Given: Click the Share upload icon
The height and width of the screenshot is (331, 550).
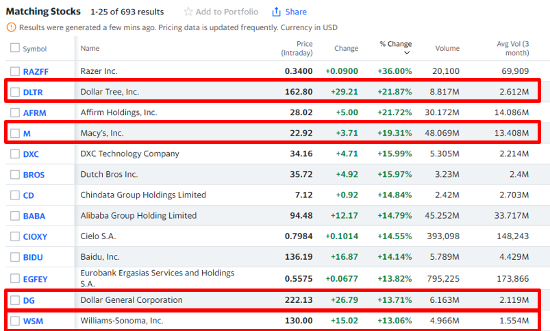Looking at the screenshot, I should point(277,12).
